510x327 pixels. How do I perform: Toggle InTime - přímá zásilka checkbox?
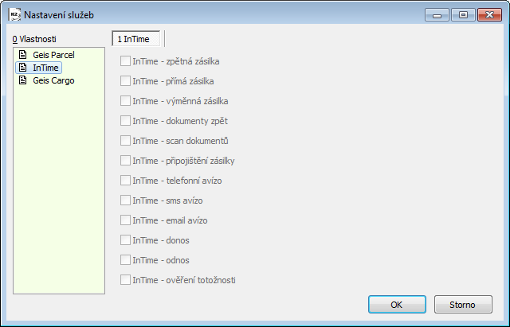coord(125,81)
